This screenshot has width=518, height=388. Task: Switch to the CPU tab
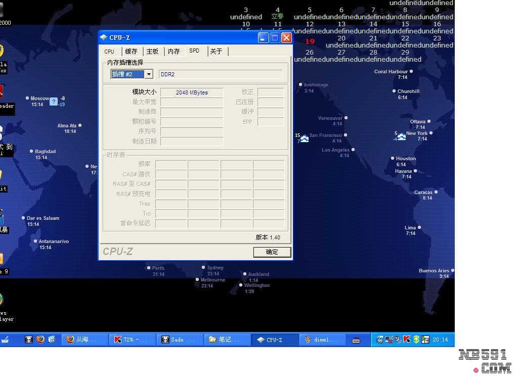109,52
